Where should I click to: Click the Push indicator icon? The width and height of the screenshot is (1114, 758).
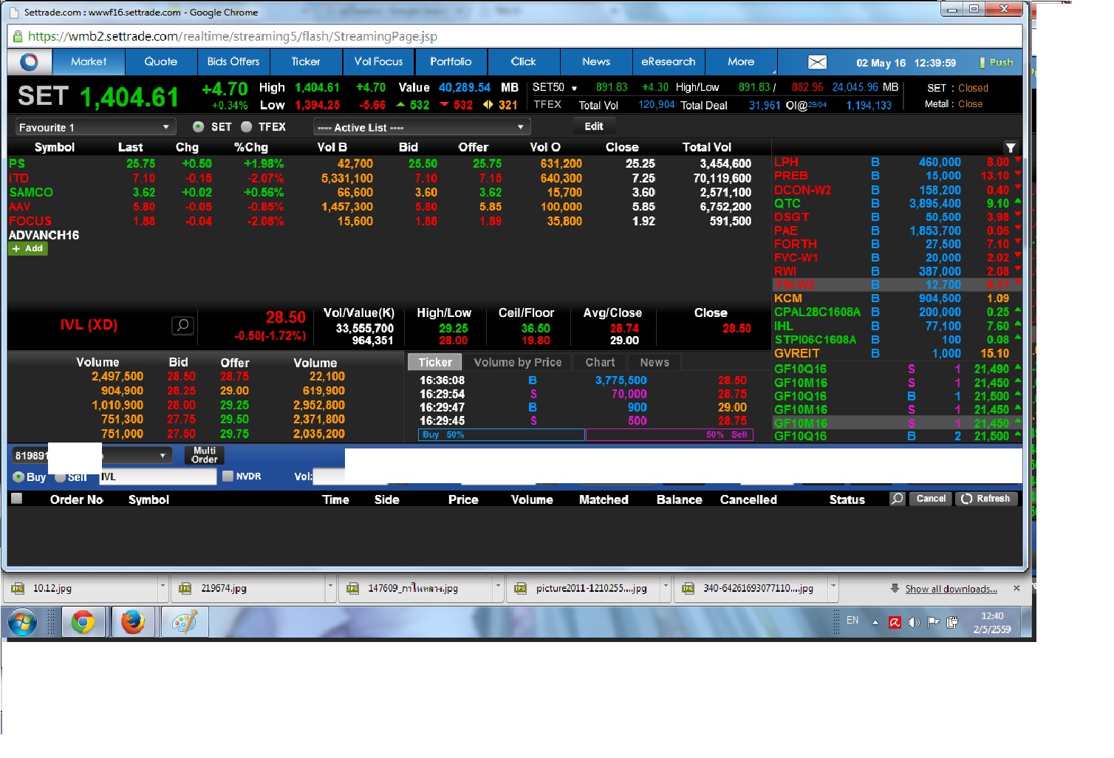click(x=982, y=63)
